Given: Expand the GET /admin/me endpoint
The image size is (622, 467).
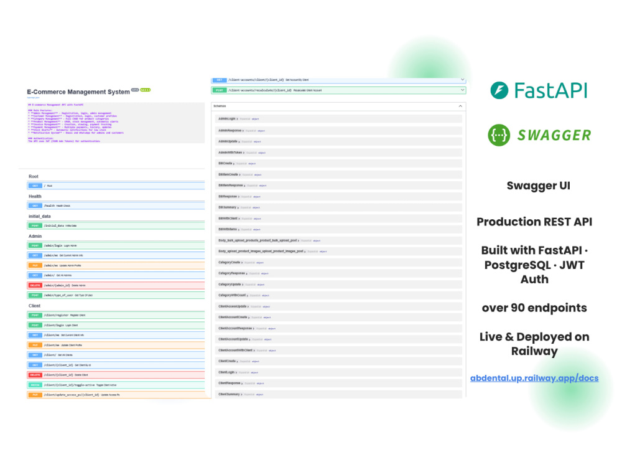Looking at the screenshot, I should (116, 255).
